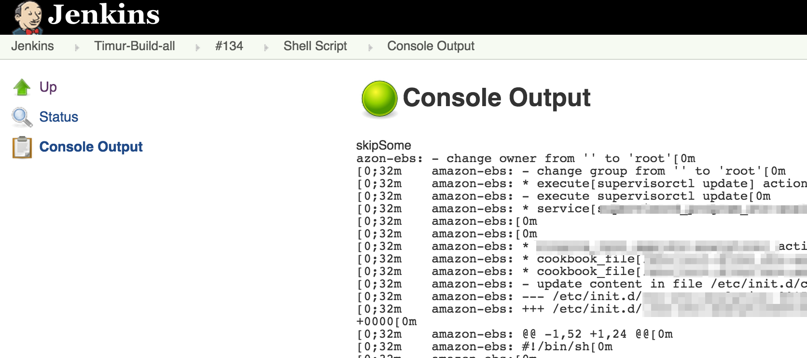Expand arrow after #134 breadcrumb

tap(266, 47)
